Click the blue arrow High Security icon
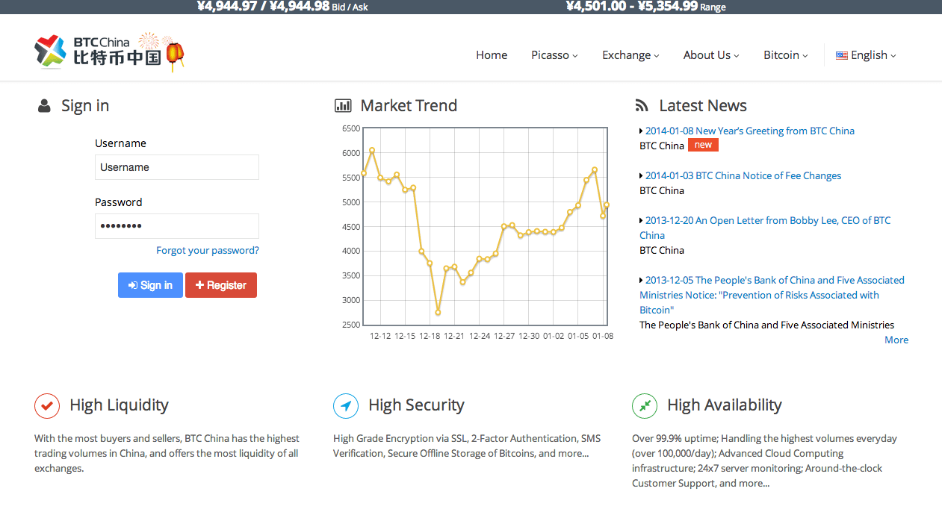This screenshot has height=518, width=942. click(346, 406)
